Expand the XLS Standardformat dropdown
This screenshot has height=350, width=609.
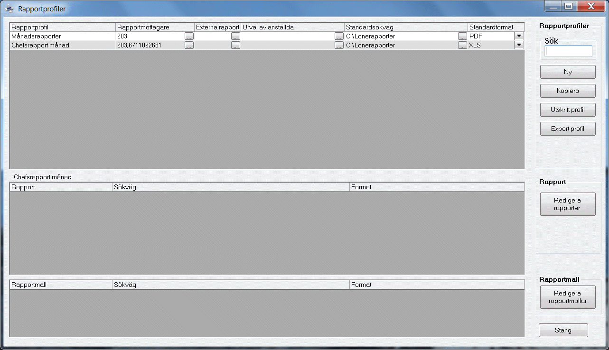pyautogui.click(x=519, y=45)
